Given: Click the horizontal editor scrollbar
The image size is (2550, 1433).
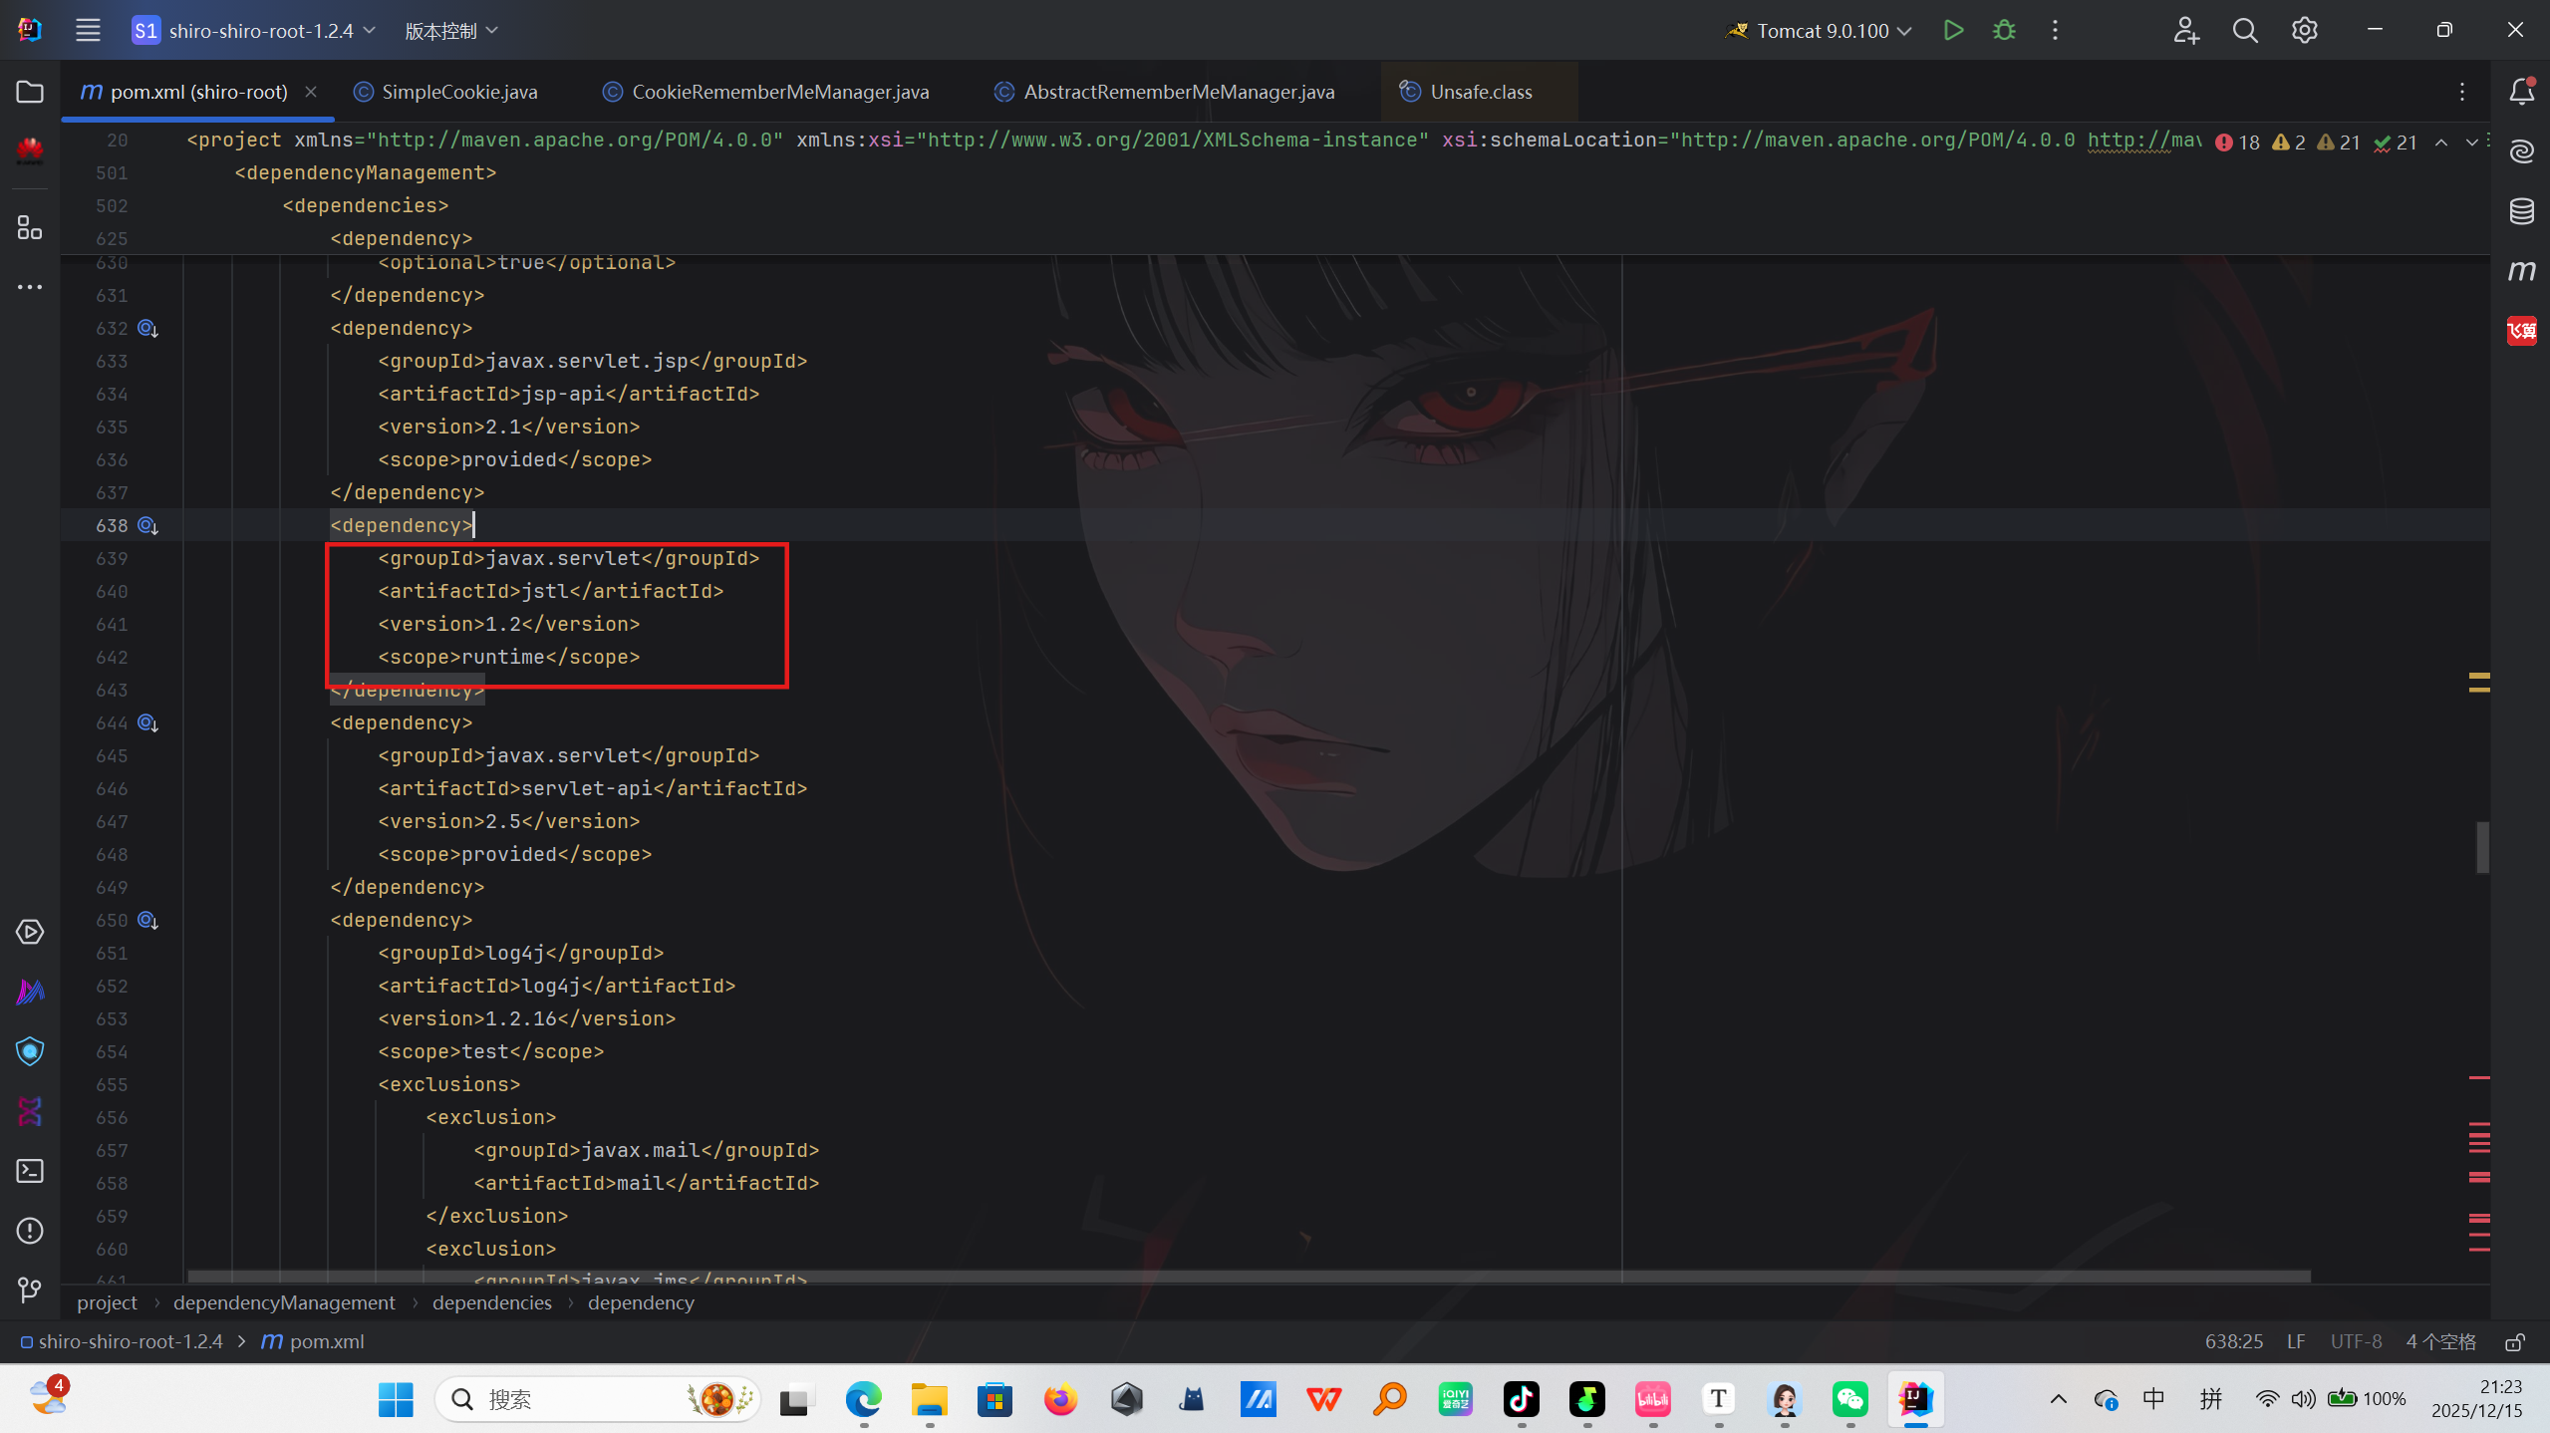Looking at the screenshot, I should 1246,1277.
